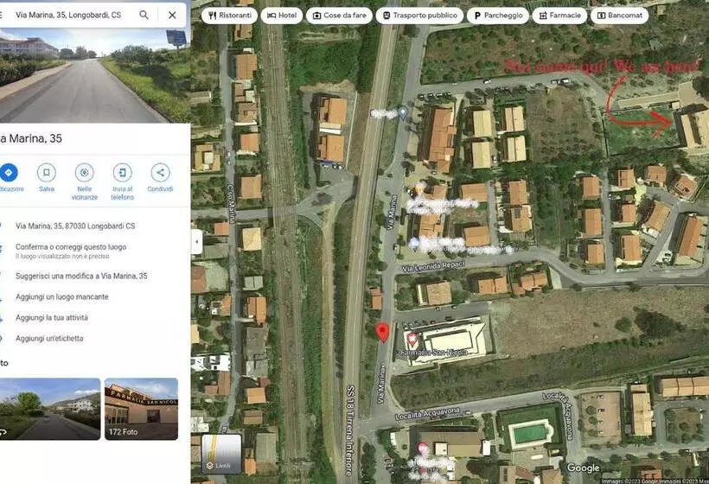Click the search field with Via Marina address
Viewport: 709px width, 484px height.
(x=69, y=15)
